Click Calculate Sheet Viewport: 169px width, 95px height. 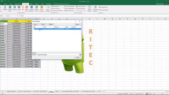(x=103, y=10)
